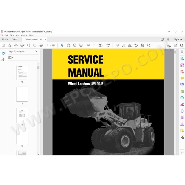Screen dimensions: 185x185
Task: Click the Save file icon
Action: point(3,45)
